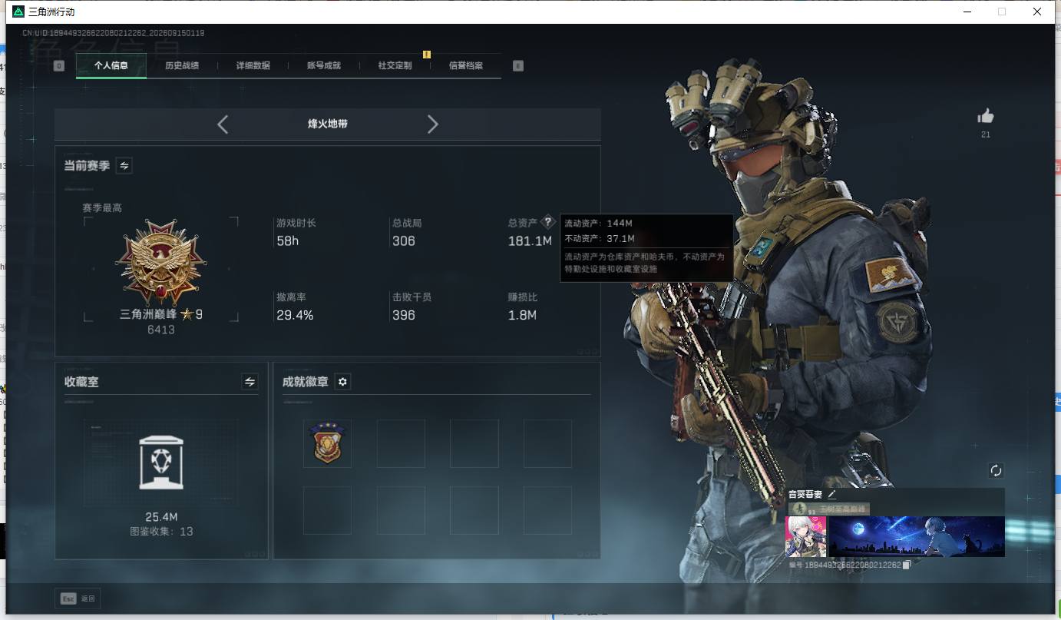
Task: Select the equipped achievement badge
Action: (328, 443)
